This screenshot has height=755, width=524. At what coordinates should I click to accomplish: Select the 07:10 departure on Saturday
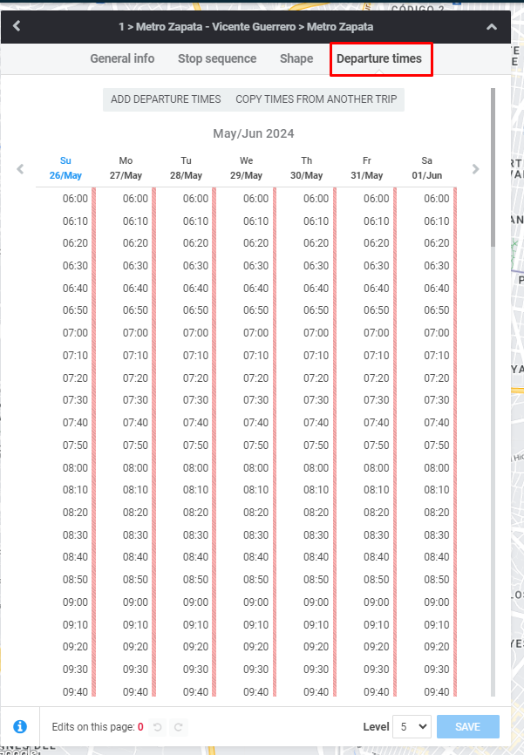436,356
